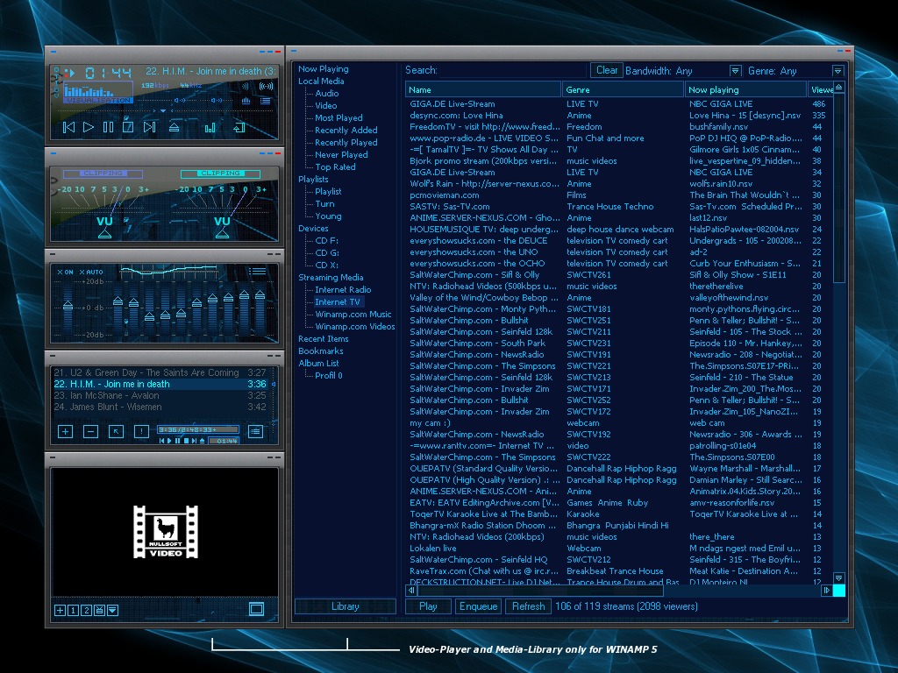
Task: Open the video window dropdown menu arrow
Action: coord(113,610)
